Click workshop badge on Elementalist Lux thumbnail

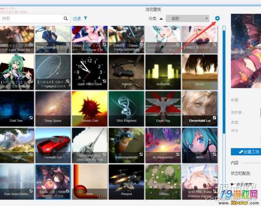(x=214, y=118)
